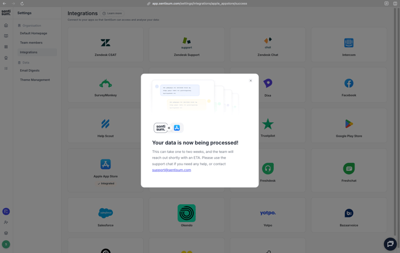Viewport: 400px width, 253px height.
Task: Open the Dixa integration card
Action: [267, 85]
